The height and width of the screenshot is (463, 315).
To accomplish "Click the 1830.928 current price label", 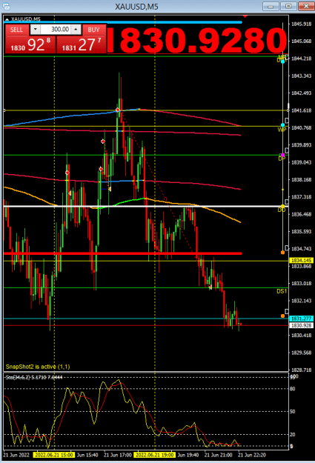I will tap(301, 325).
